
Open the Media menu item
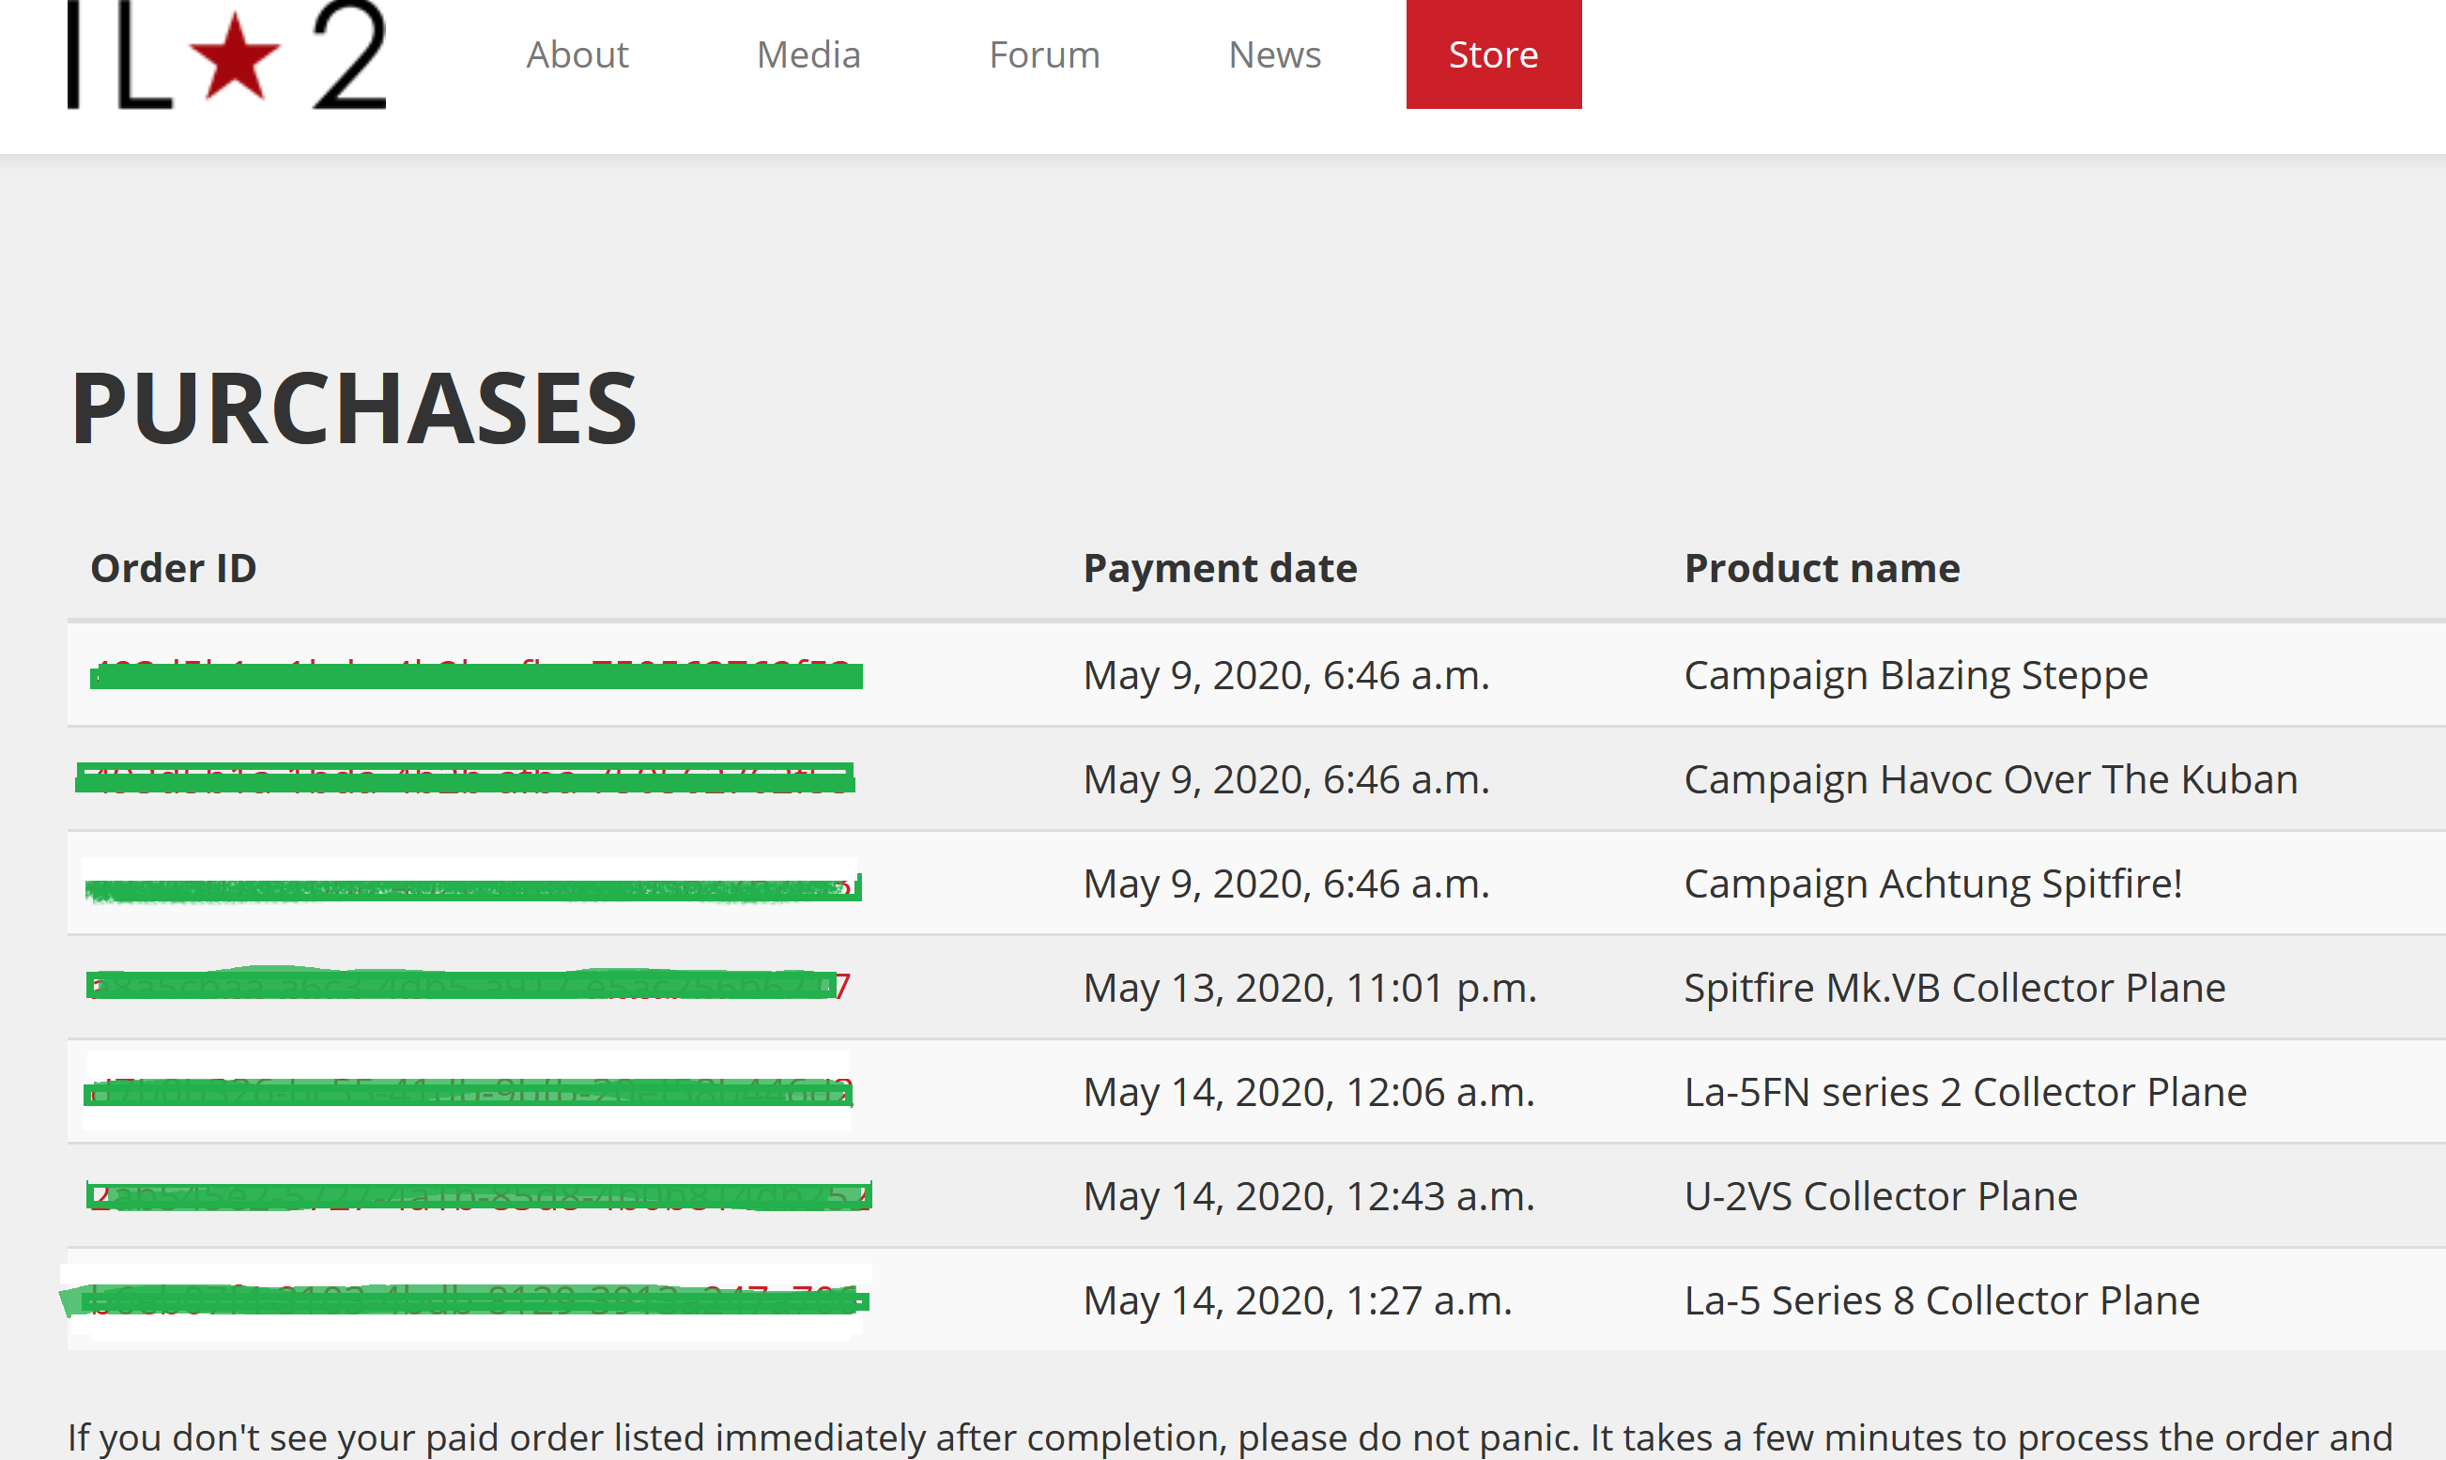pos(808,55)
